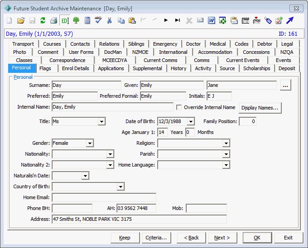Viewport: 308px width, 248px height.
Task: Go to previous page with Back button
Action: pos(191,238)
